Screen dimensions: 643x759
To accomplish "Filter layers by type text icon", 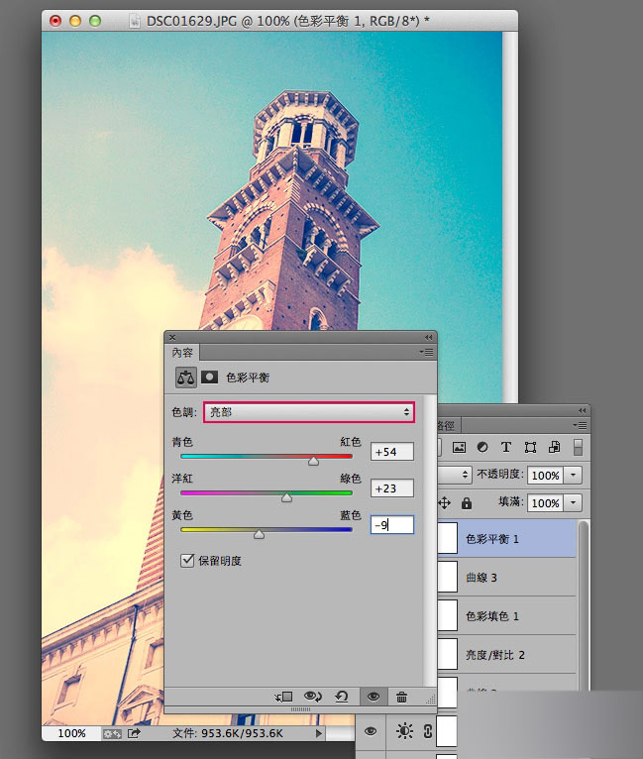I will 506,447.
